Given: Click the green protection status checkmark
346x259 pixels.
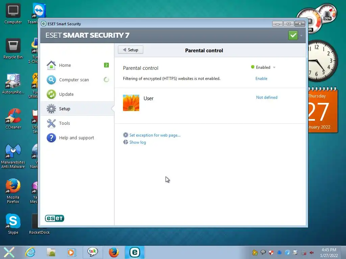Looking at the screenshot, I should [x=293, y=35].
